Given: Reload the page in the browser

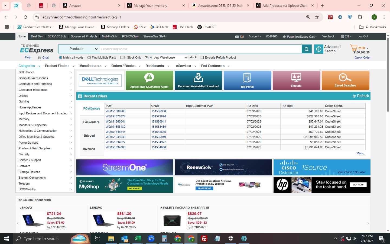Looking at the screenshot, I should (x=25, y=17).
